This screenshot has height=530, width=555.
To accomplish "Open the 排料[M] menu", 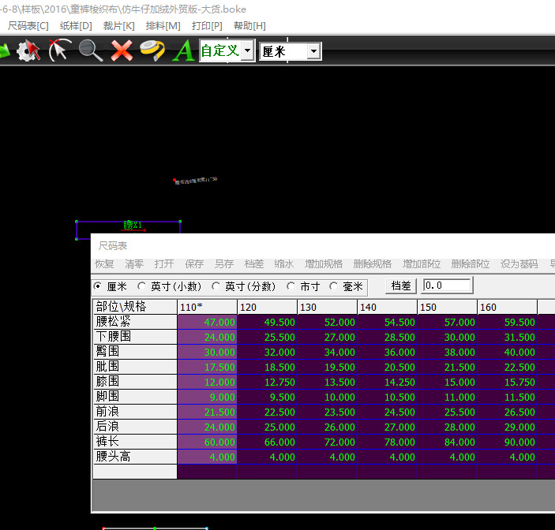I will 163,26.
